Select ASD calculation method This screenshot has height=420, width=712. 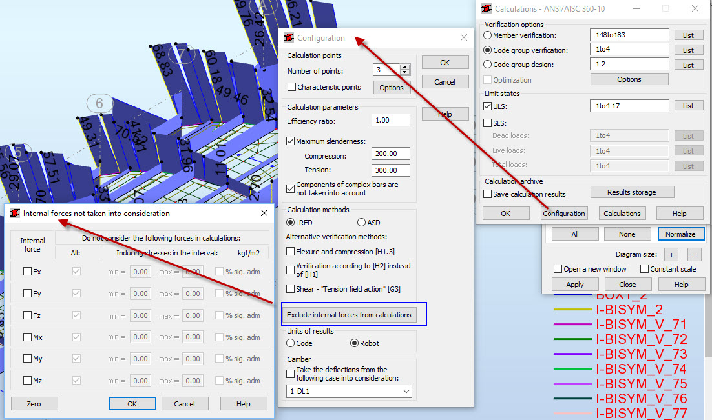tap(361, 222)
